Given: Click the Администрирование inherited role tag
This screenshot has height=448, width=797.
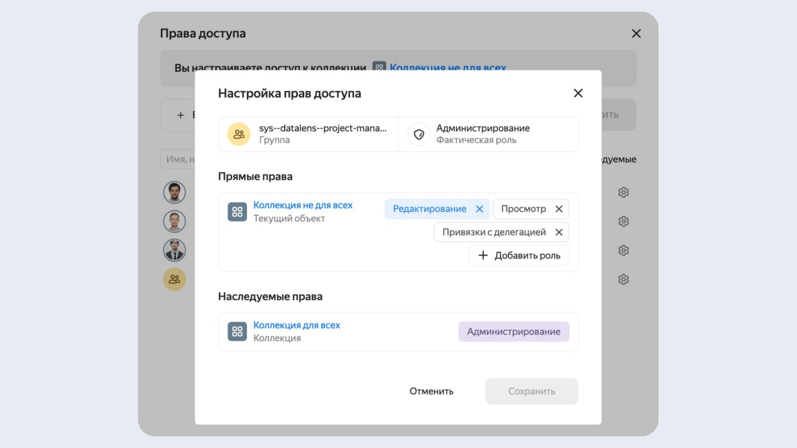Looking at the screenshot, I should 513,331.
